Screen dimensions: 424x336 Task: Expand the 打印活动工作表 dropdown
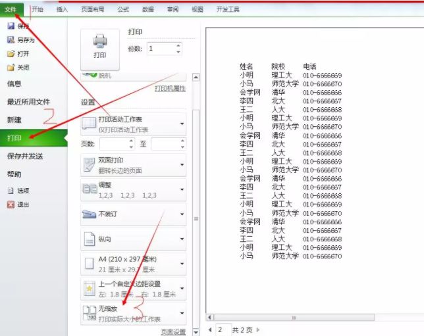coord(182,124)
